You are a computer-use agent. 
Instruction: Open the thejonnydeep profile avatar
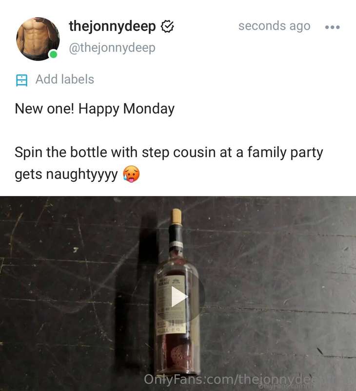38,39
